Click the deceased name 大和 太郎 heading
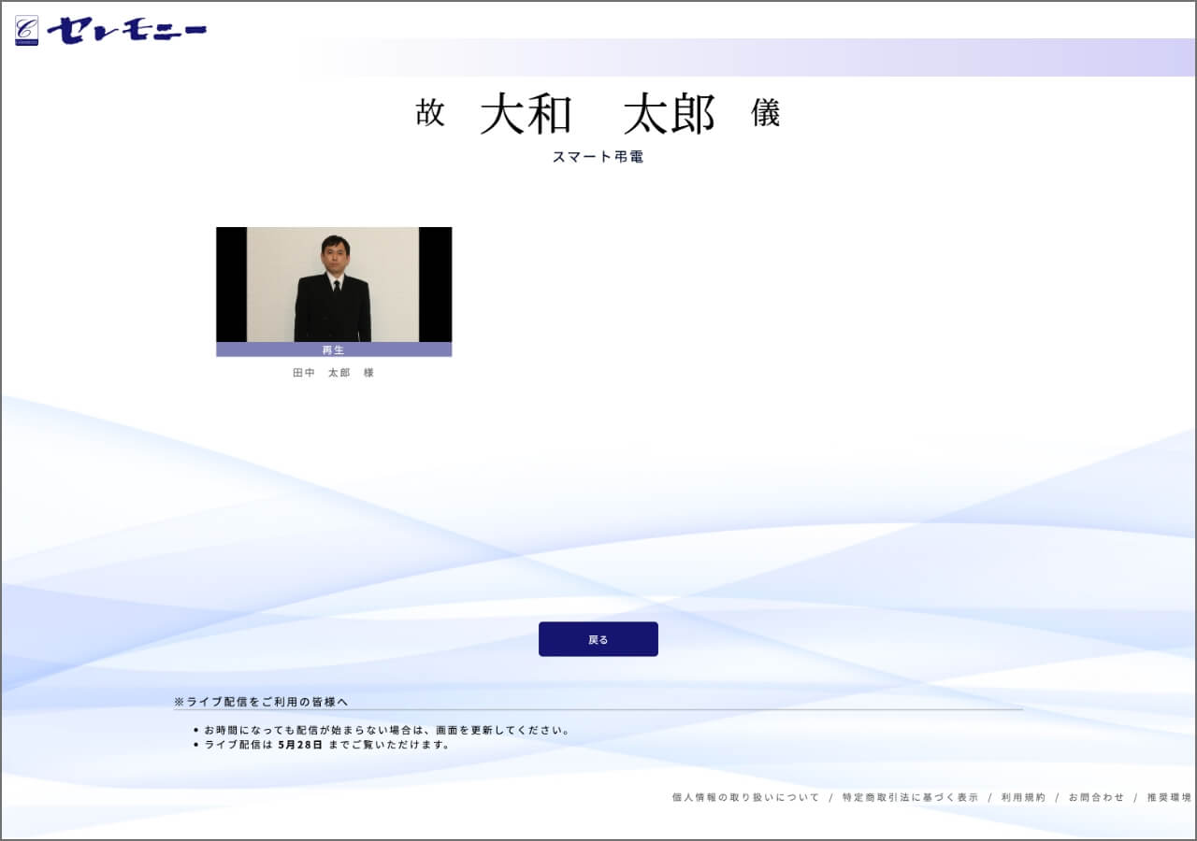Viewport: 1197px width, 841px height. 598,115
